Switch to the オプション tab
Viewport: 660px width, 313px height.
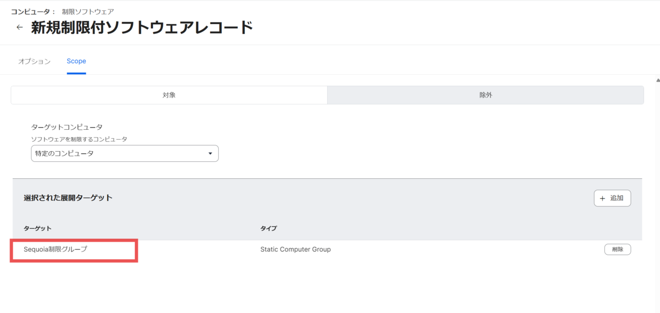coord(34,61)
